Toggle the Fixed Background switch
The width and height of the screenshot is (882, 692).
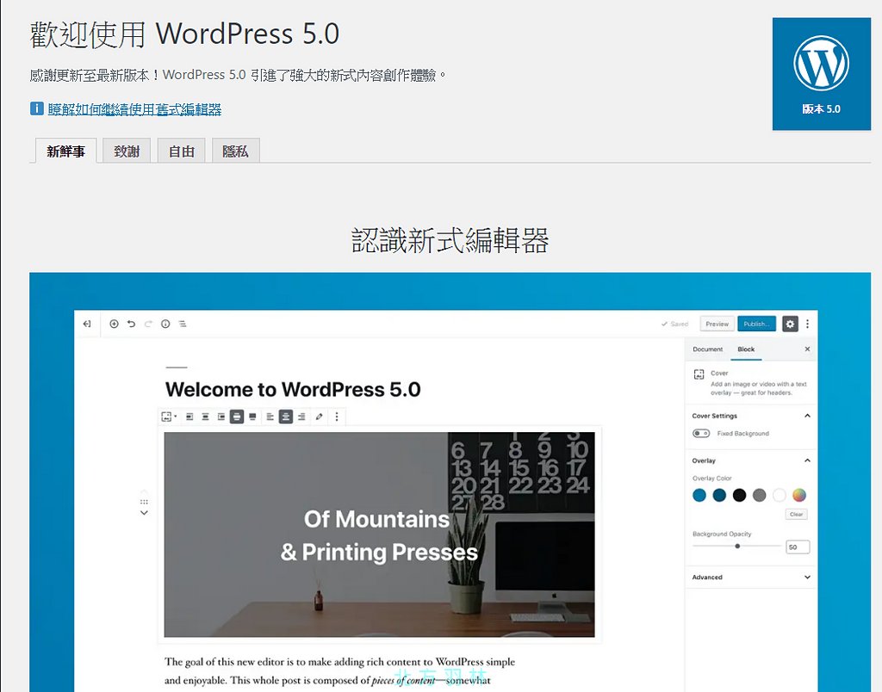(701, 433)
